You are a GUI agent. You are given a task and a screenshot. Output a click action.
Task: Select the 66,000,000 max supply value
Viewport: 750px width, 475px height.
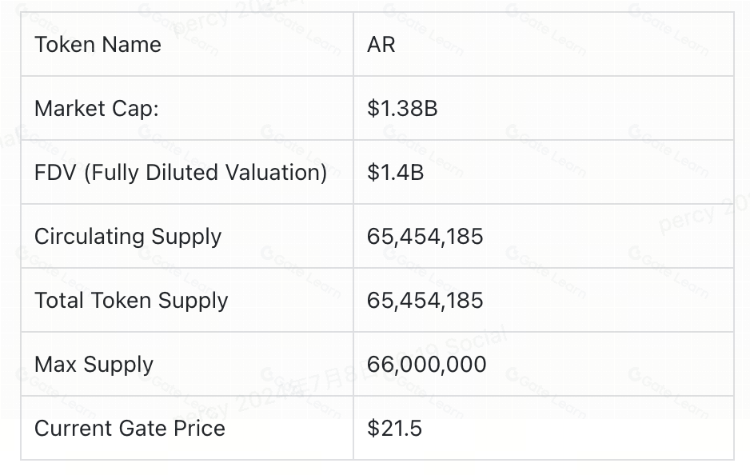(x=427, y=365)
